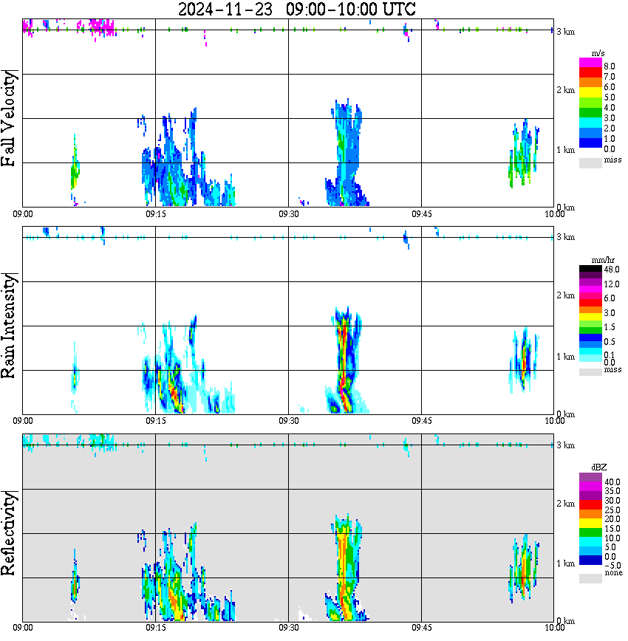The height and width of the screenshot is (641, 628).
Task: Click the gray miss swatch in the mm/hr legend
Action: (590, 372)
